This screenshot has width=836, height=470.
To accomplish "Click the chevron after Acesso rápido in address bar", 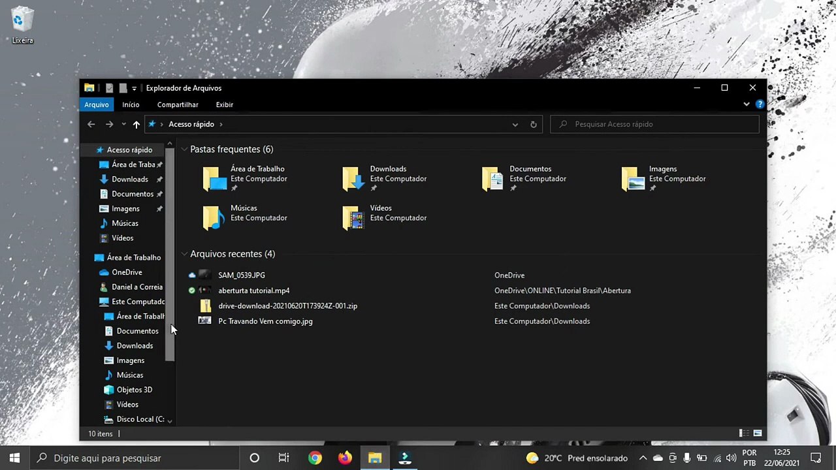I will click(x=221, y=124).
